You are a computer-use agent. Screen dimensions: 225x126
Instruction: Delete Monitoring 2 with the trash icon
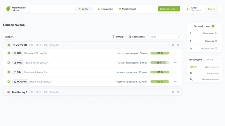[x=178, y=92]
